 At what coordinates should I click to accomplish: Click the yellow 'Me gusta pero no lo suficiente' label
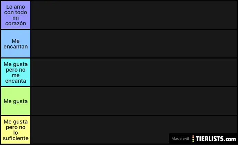(x=16, y=130)
